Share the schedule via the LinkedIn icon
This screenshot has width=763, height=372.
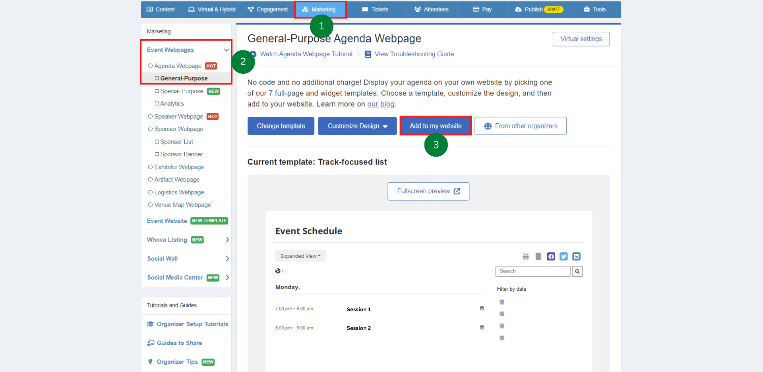(577, 256)
